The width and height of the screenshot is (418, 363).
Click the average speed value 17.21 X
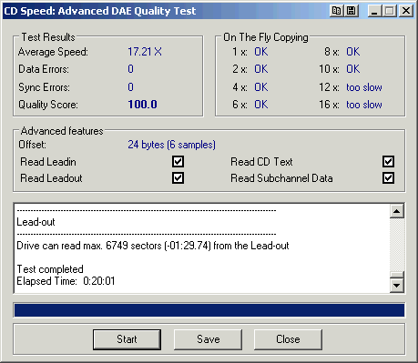[145, 52]
